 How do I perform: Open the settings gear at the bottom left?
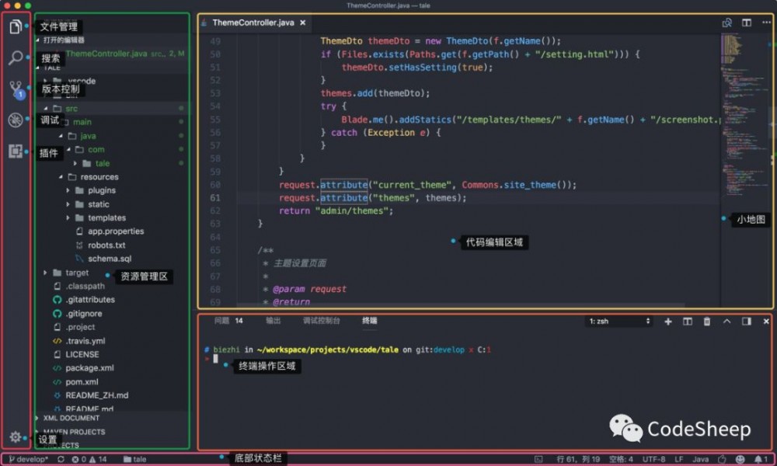16,437
